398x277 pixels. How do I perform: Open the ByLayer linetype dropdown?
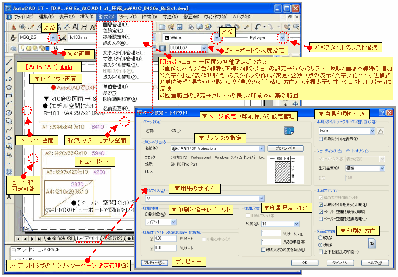point(283,37)
